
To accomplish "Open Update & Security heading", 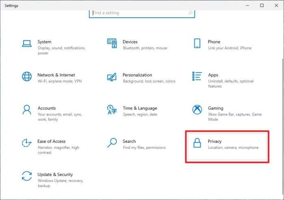I will [x=55, y=174].
